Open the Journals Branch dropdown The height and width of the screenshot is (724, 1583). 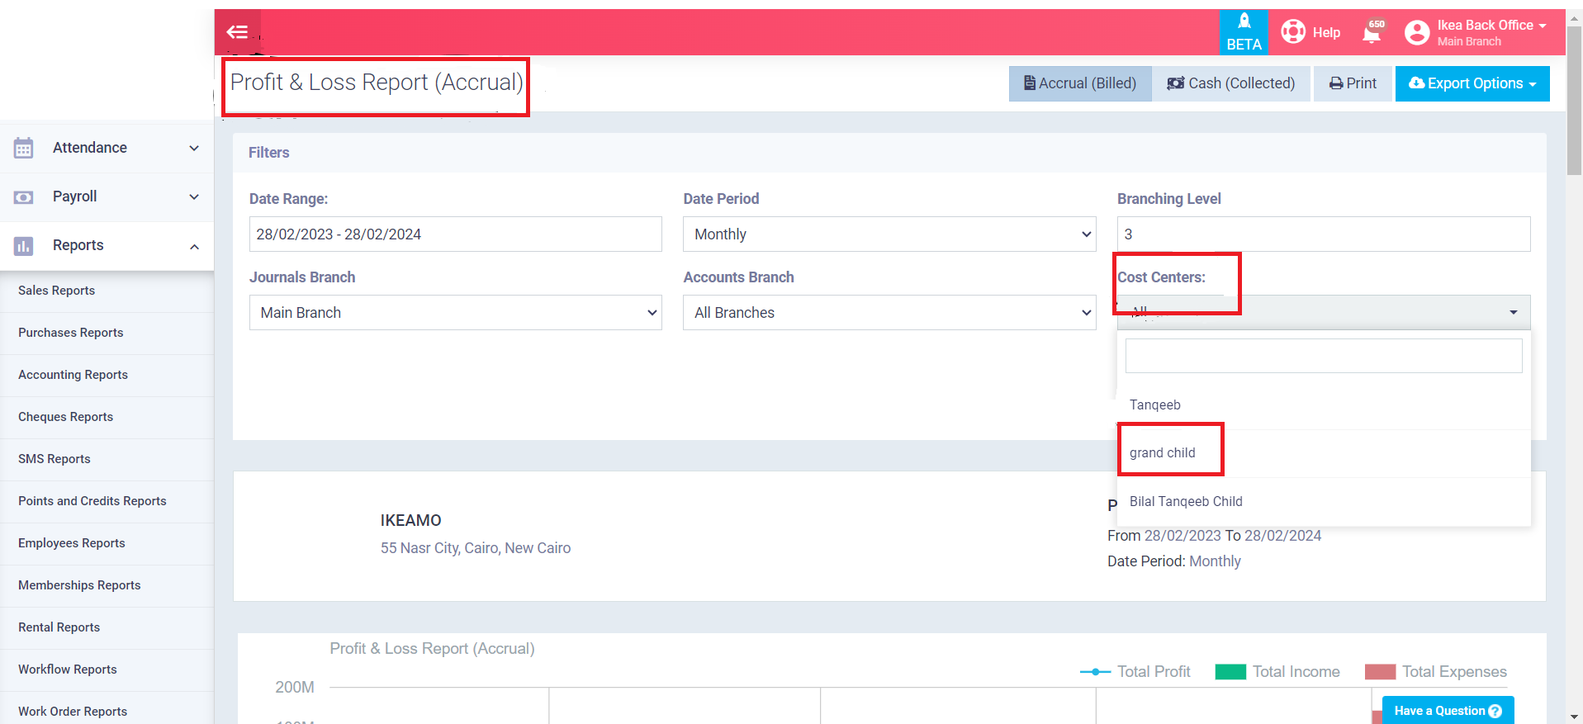pos(455,313)
